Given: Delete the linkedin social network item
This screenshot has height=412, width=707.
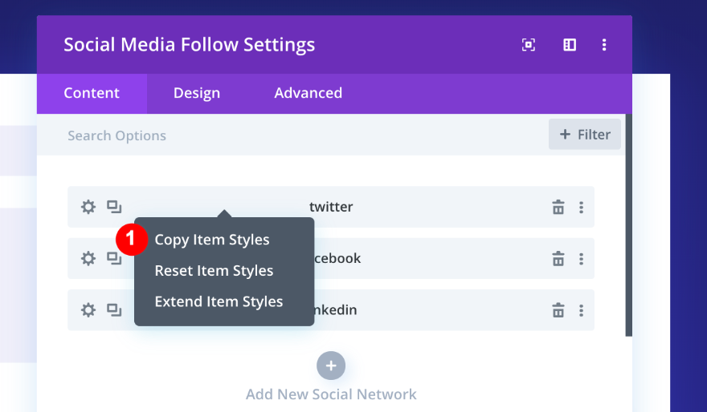Looking at the screenshot, I should [x=558, y=310].
